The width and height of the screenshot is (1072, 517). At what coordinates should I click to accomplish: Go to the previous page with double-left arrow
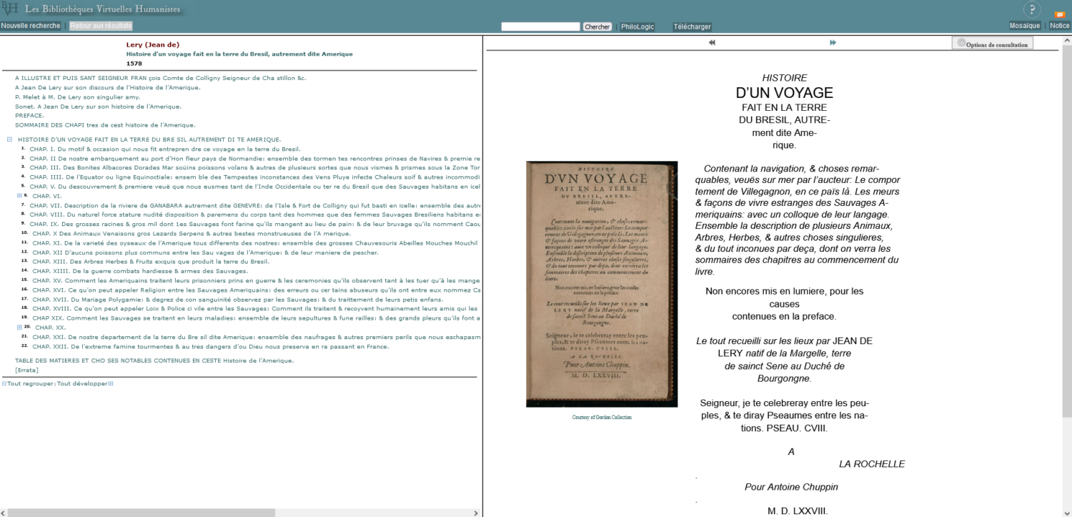point(712,43)
